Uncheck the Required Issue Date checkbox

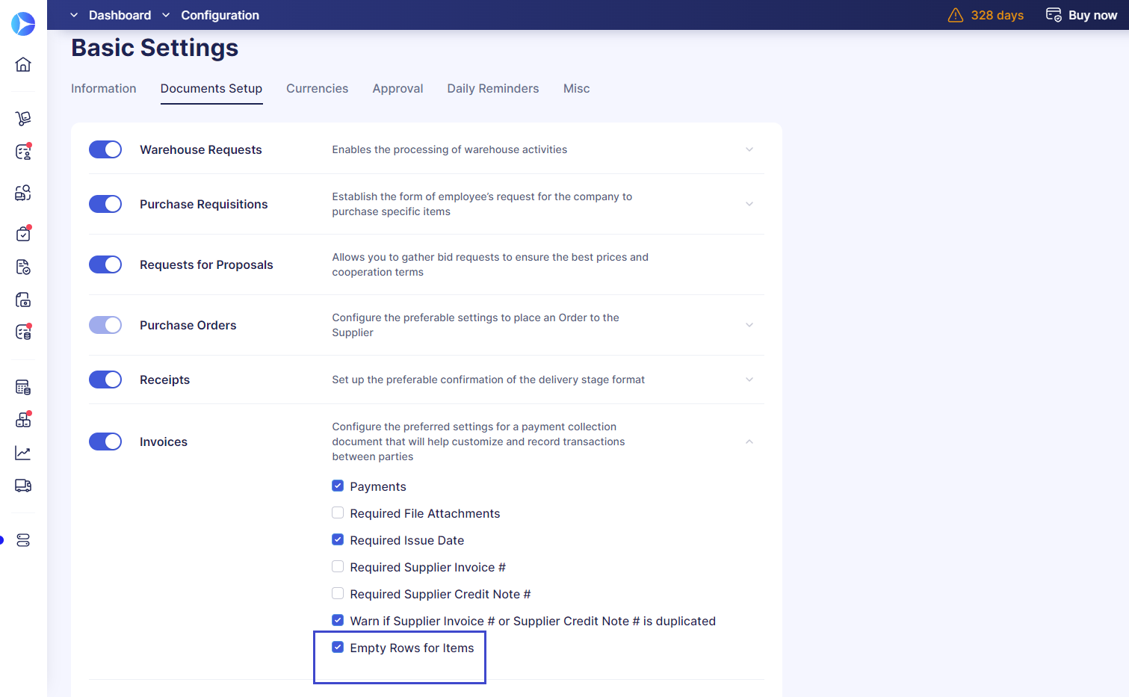pyautogui.click(x=338, y=540)
